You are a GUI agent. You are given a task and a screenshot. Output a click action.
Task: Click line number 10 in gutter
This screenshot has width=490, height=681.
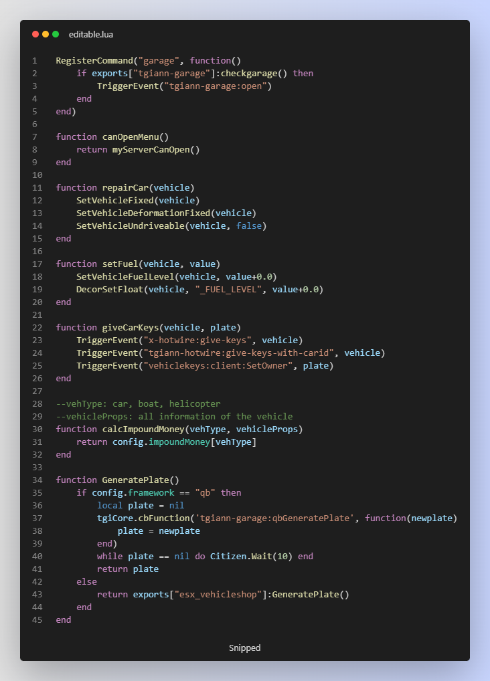click(37, 175)
